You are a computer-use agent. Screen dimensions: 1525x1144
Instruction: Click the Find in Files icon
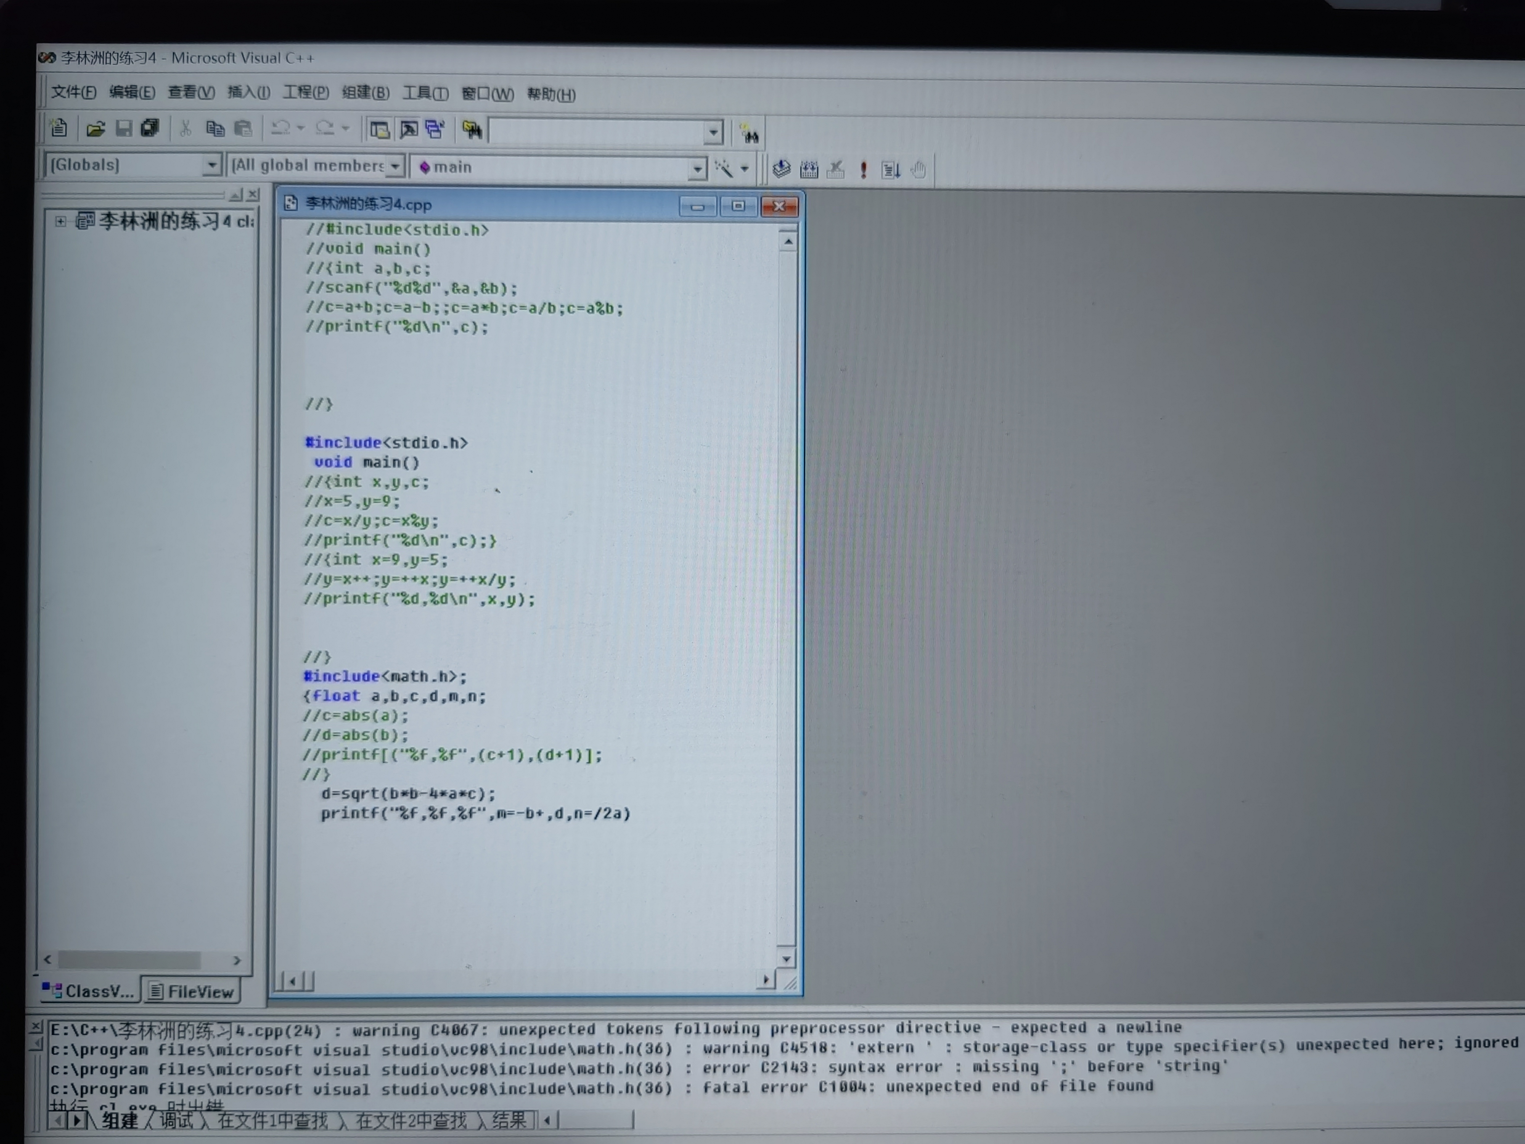point(472,130)
